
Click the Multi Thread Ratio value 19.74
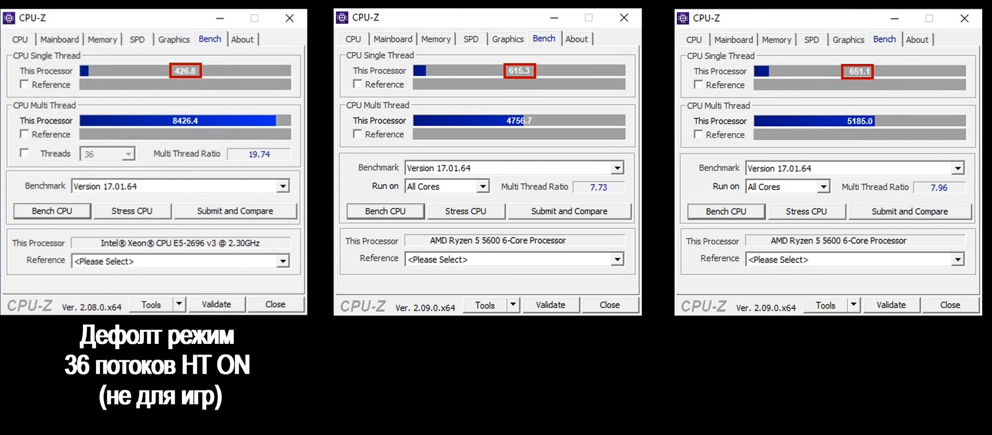point(259,154)
